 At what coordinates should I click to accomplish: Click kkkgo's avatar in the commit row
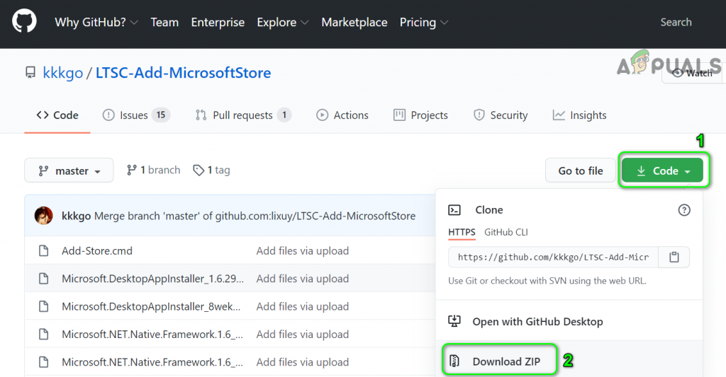[44, 216]
